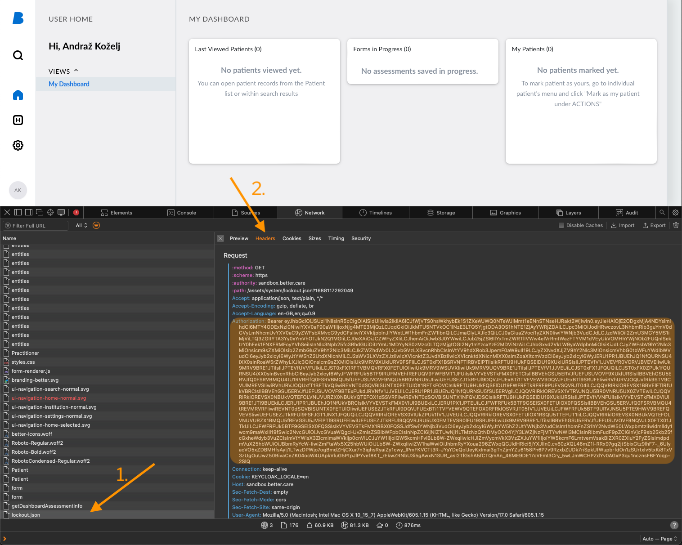The height and width of the screenshot is (545, 682).
Task: Close the request detail pane
Action: pos(220,238)
